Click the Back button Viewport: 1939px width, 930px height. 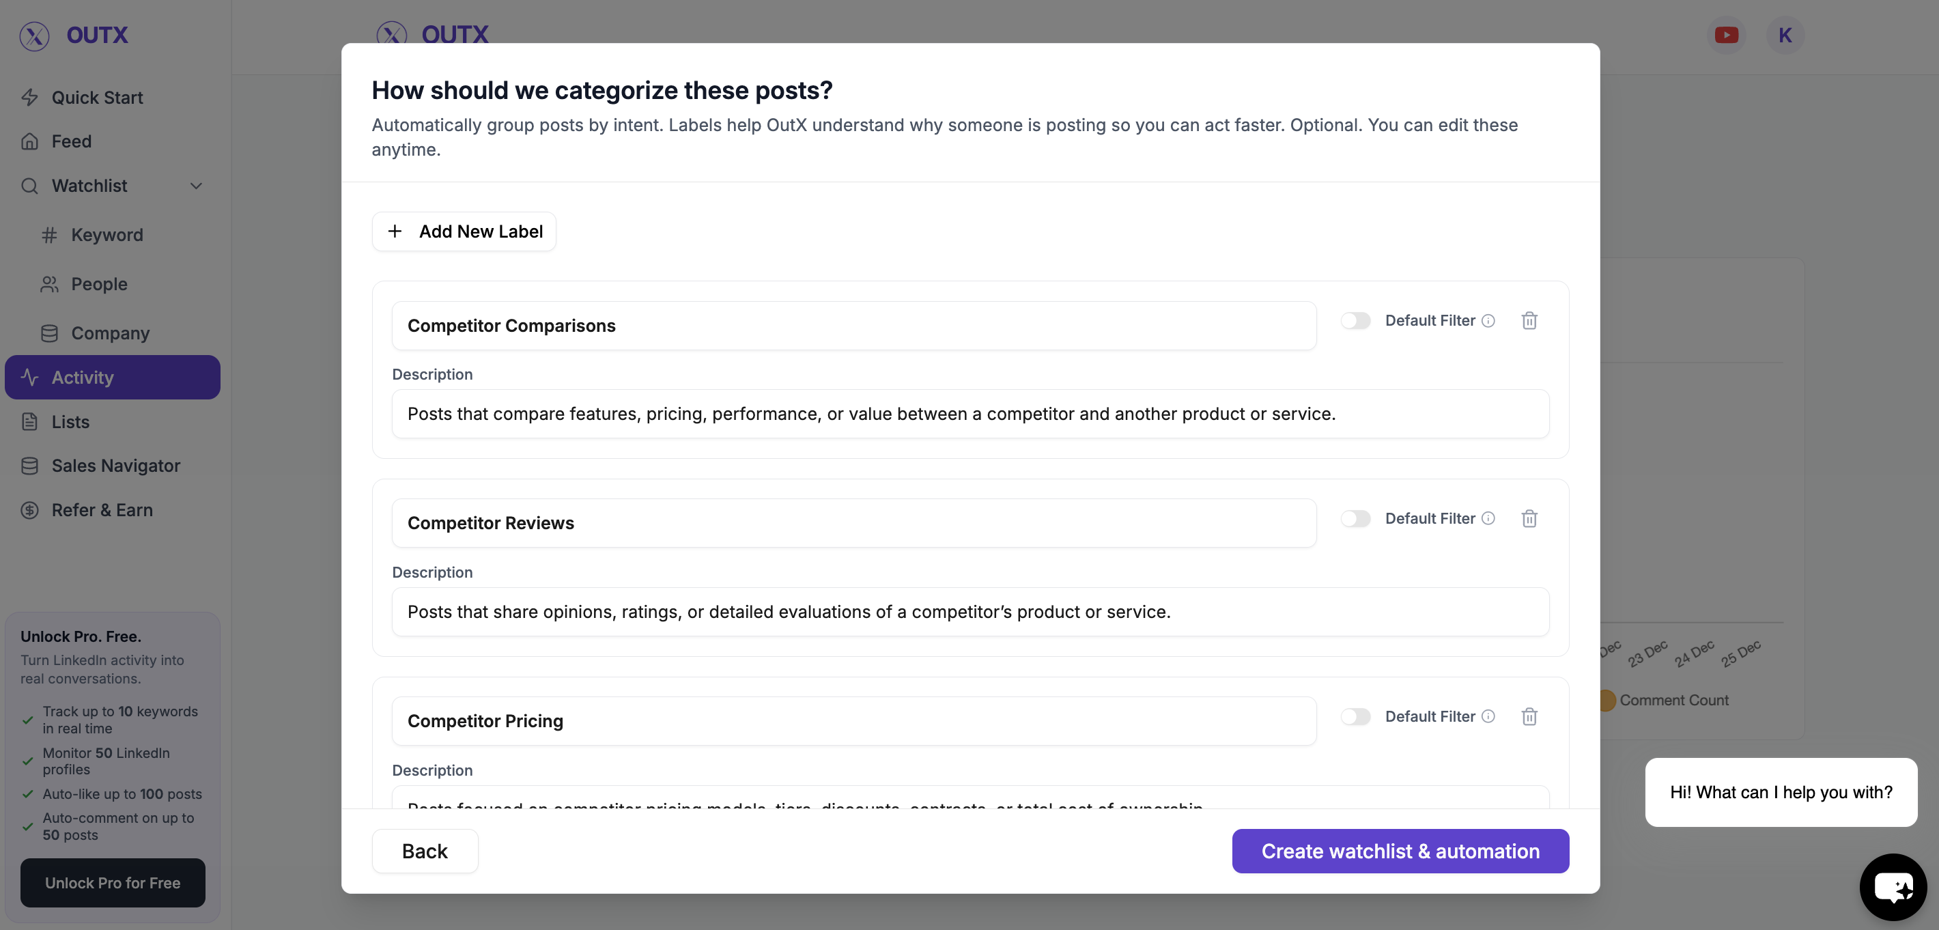425,851
